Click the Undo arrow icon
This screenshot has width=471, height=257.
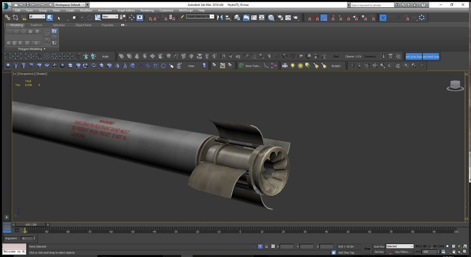tap(34, 5)
